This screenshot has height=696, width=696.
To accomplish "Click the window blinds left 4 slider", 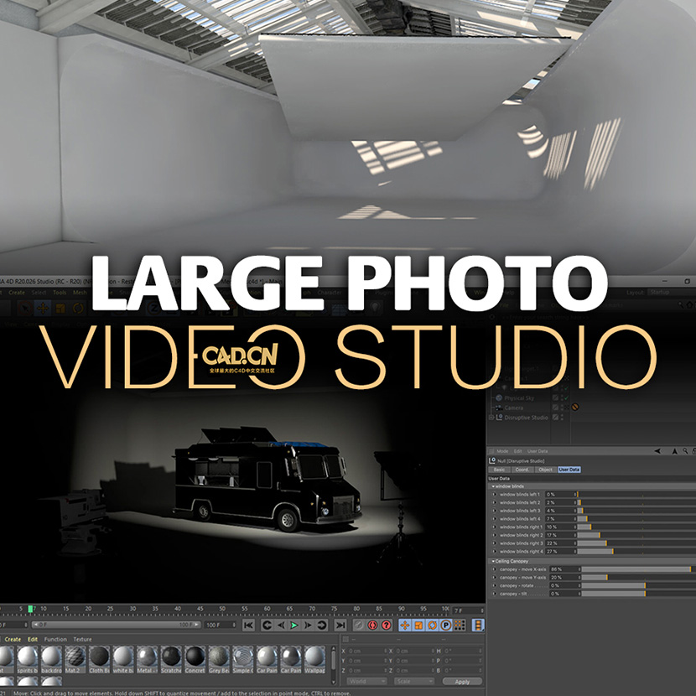I will 636,519.
